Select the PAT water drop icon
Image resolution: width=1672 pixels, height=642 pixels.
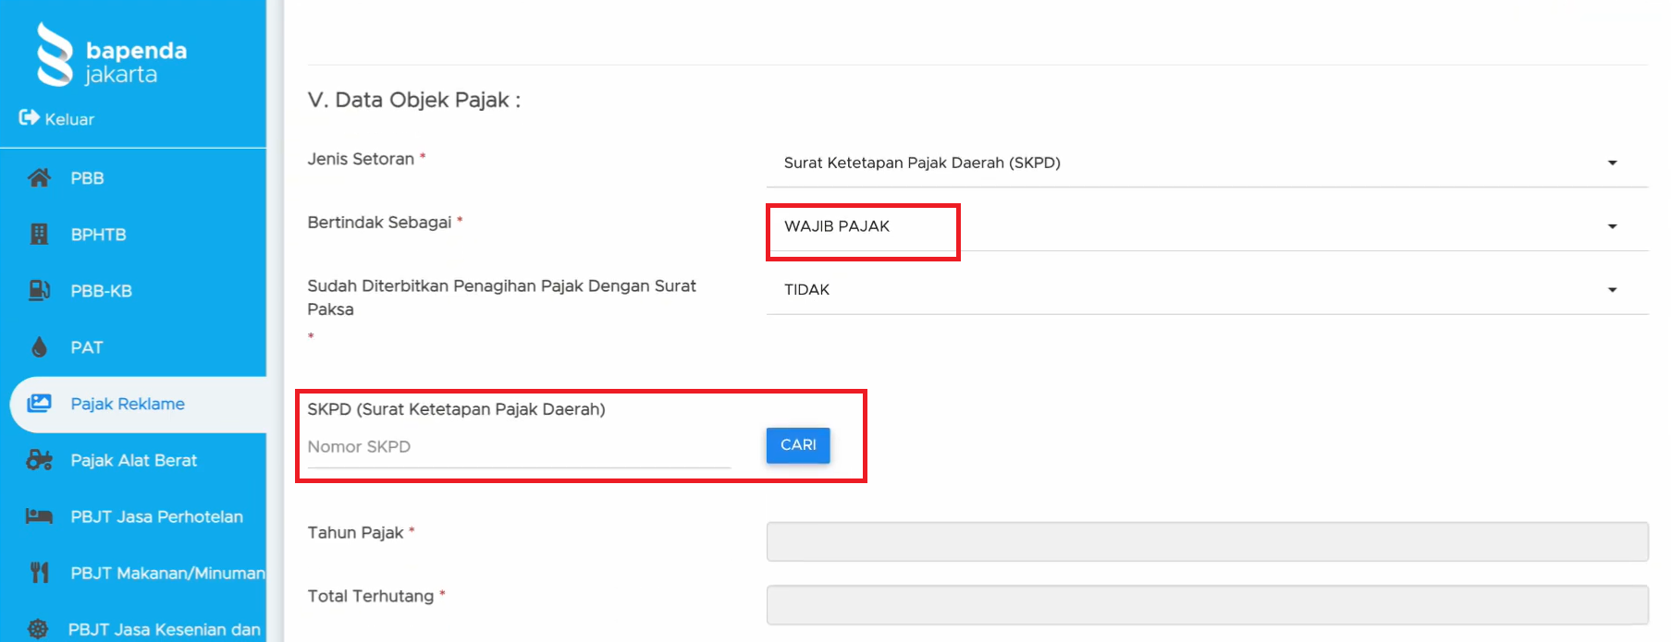[39, 347]
